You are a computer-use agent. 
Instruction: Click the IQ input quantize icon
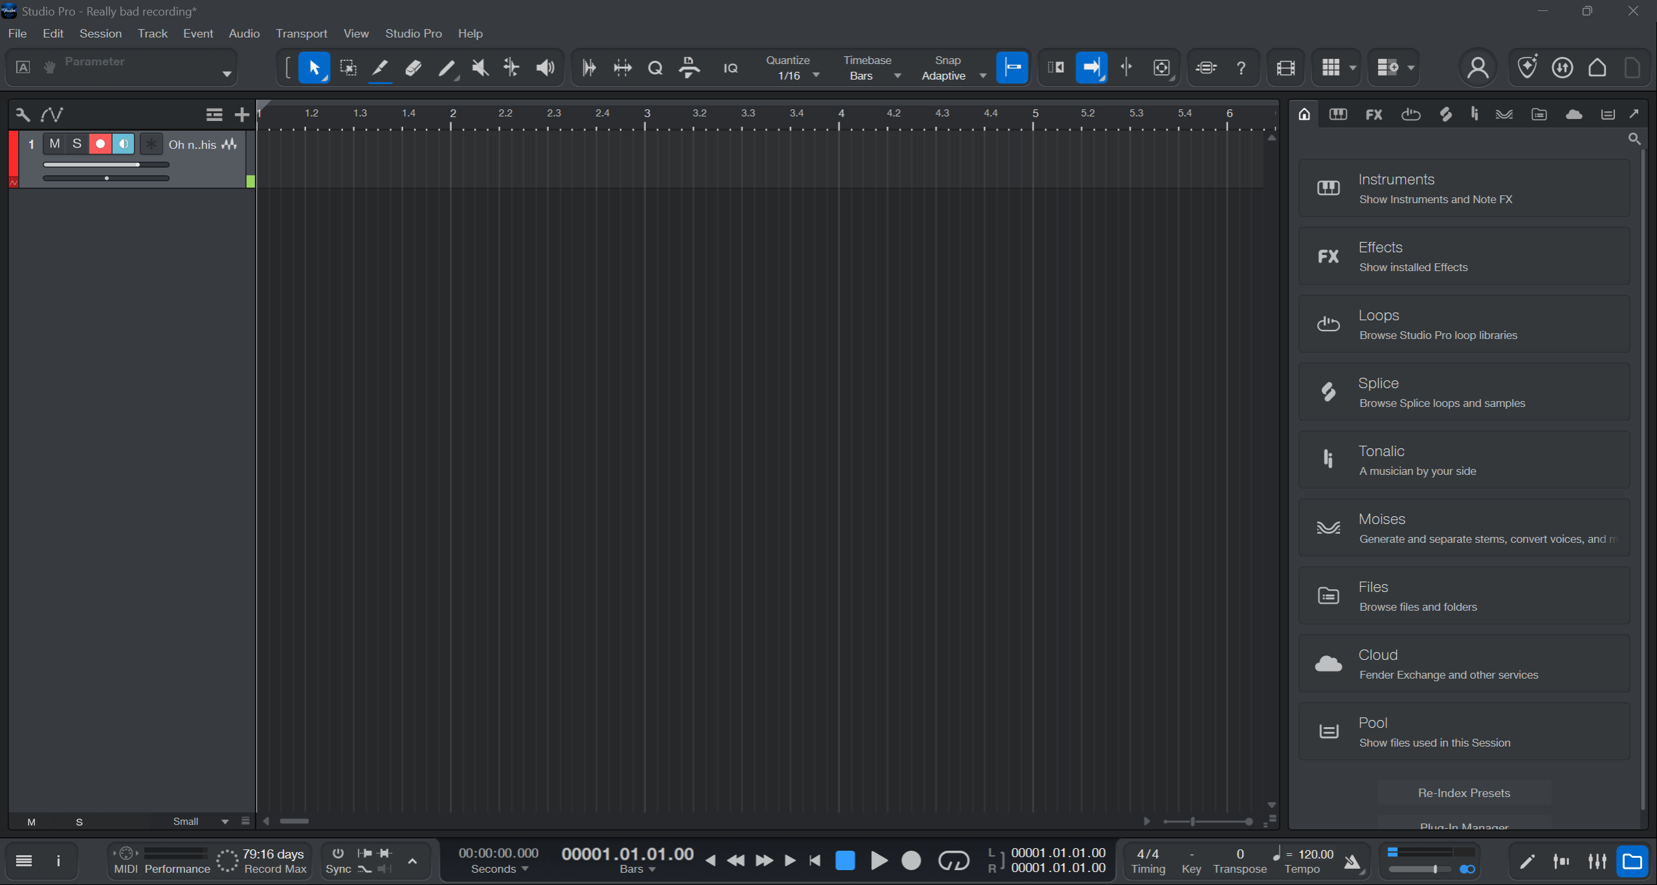[730, 68]
